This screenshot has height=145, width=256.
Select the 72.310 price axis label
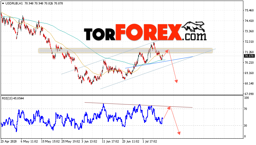point(249,42)
